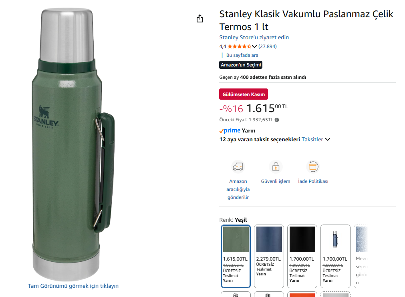Expand the Taksitler installment options
The width and height of the screenshot is (405, 297).
[316, 139]
